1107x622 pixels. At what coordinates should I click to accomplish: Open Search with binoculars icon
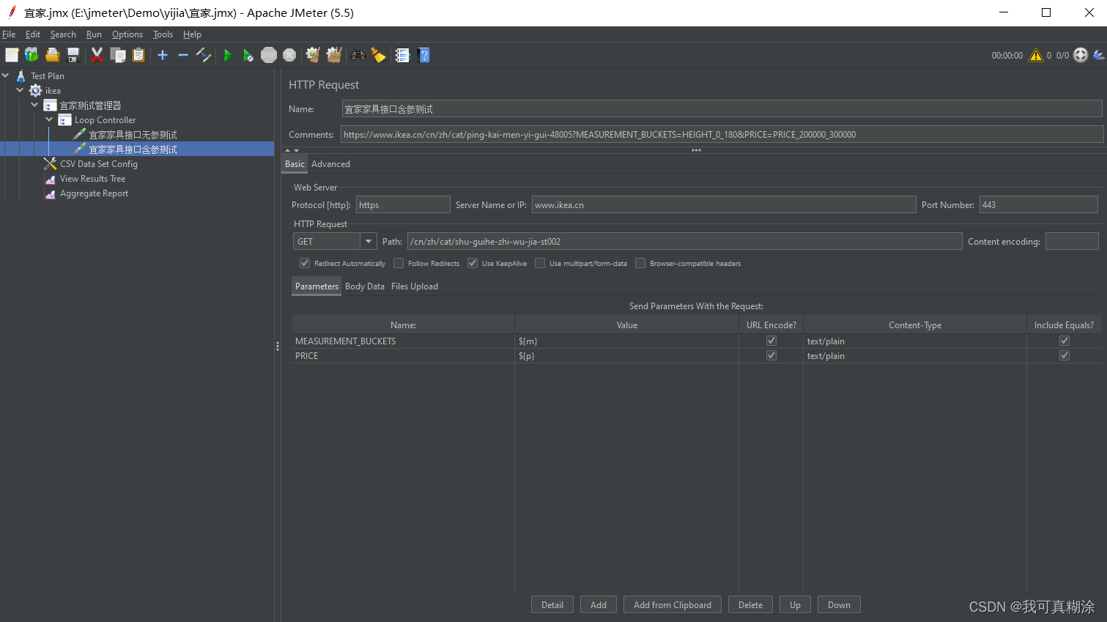(x=358, y=55)
